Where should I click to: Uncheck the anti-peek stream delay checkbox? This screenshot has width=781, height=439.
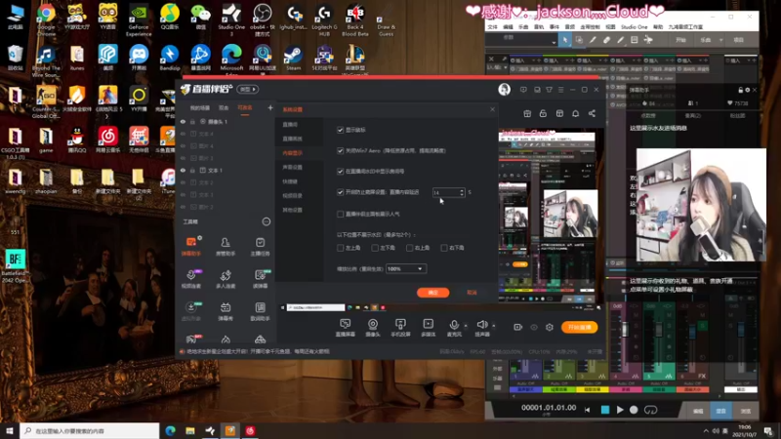pyautogui.click(x=340, y=192)
